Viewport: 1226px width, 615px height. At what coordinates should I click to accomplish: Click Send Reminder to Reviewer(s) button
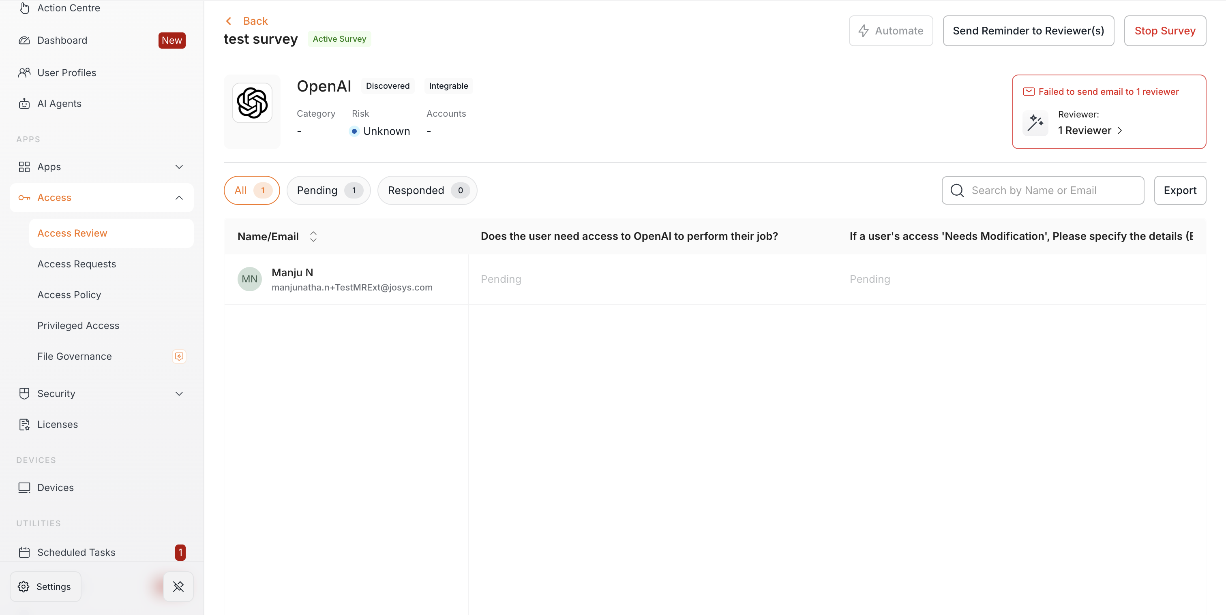pos(1028,31)
